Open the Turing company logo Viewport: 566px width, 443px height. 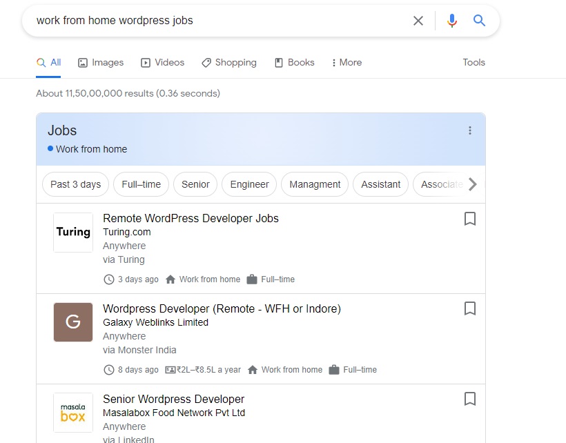pyautogui.click(x=73, y=233)
